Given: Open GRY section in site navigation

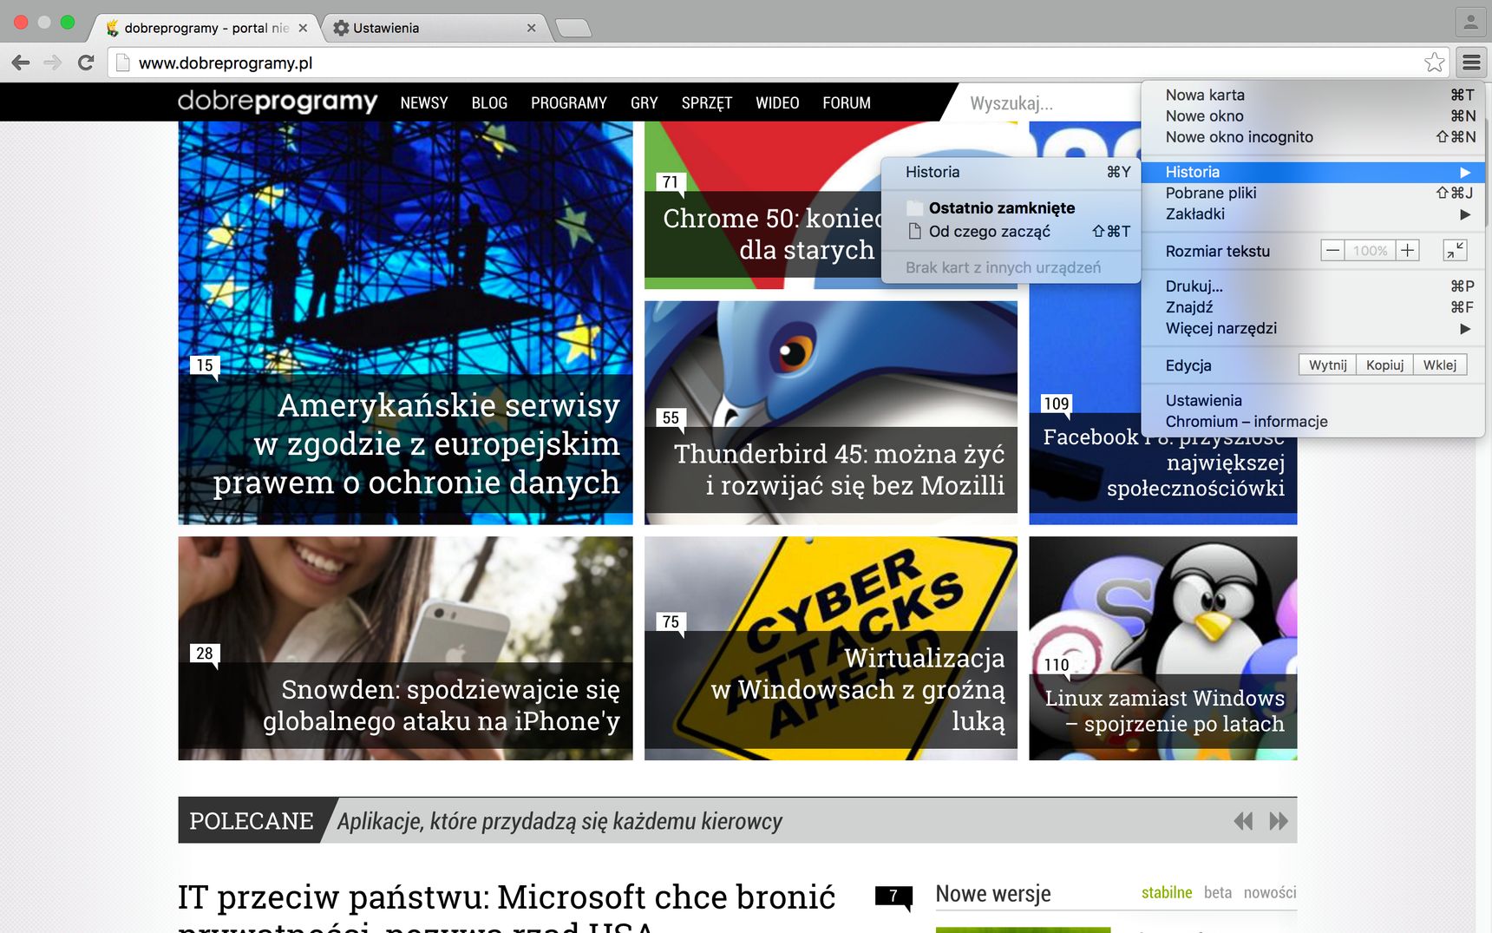Looking at the screenshot, I should coord(645,102).
